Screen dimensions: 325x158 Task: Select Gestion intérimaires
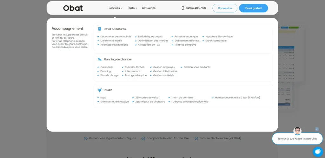click(x=165, y=71)
